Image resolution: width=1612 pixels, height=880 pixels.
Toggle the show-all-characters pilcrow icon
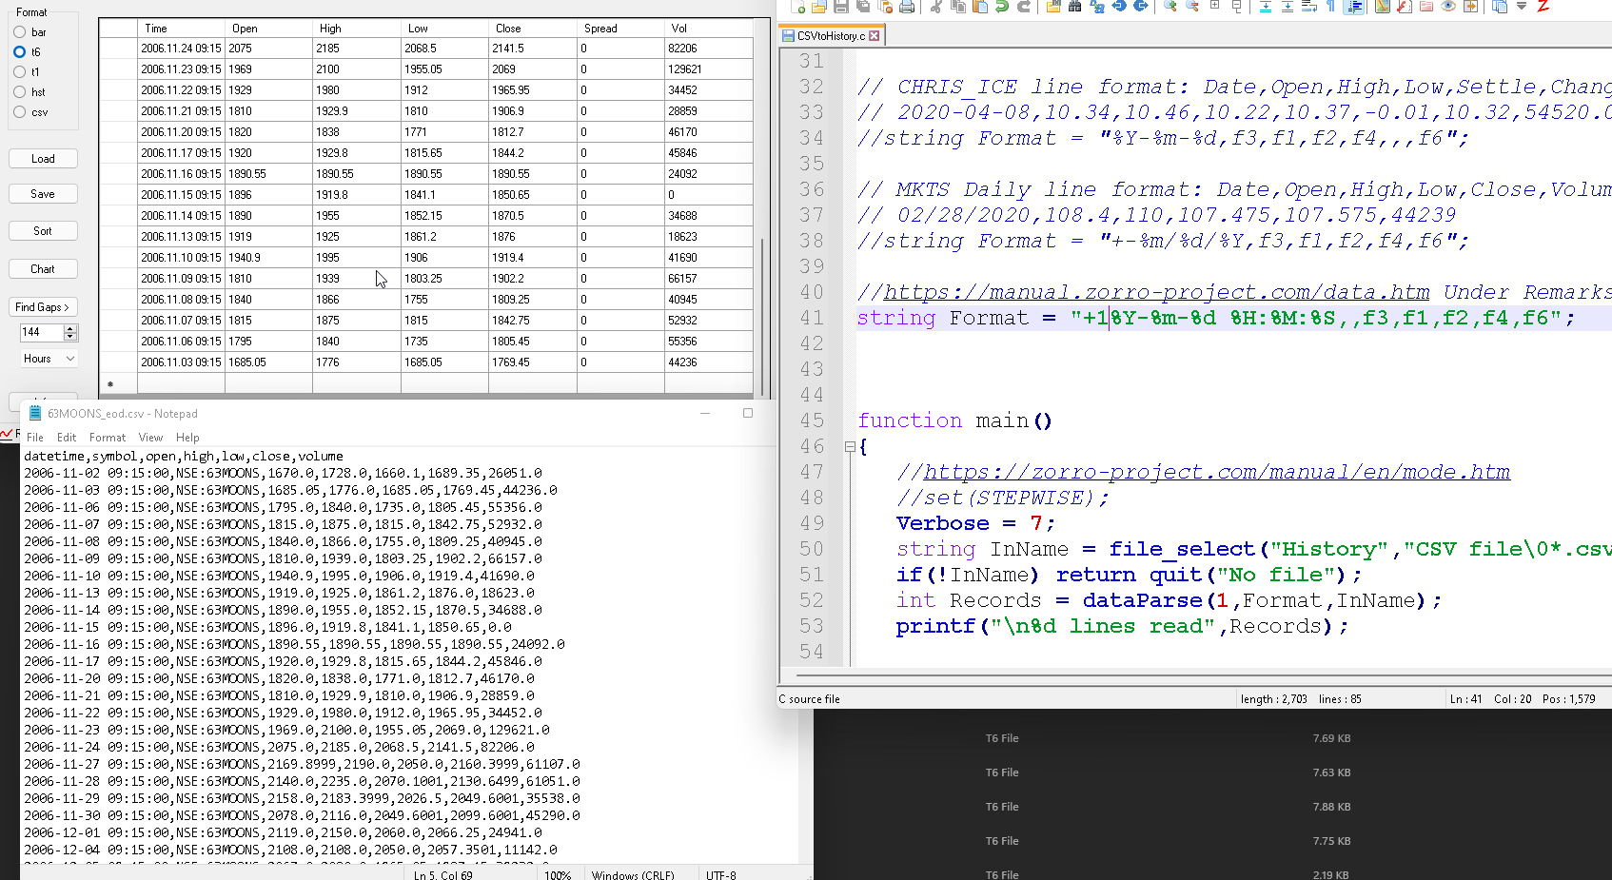pyautogui.click(x=1330, y=7)
